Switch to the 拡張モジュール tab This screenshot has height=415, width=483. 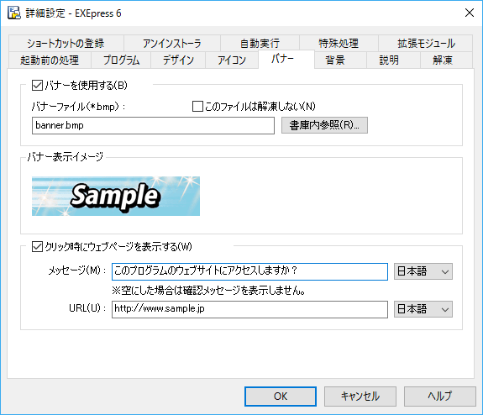426,44
